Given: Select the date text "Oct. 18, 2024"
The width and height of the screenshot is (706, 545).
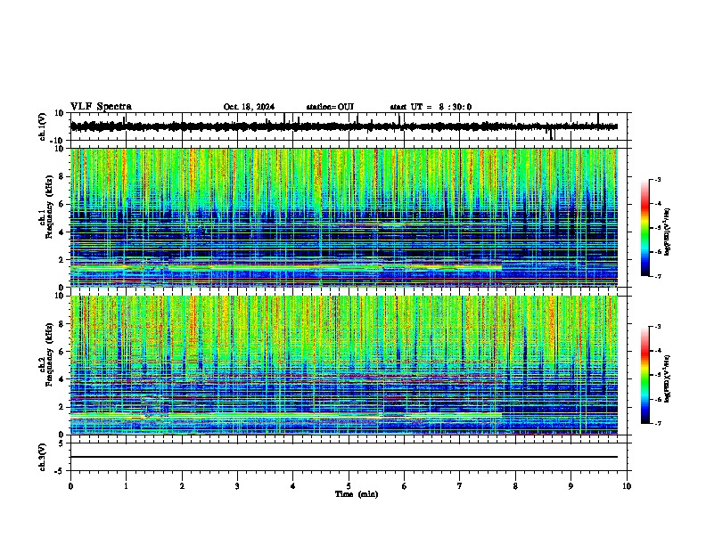Looking at the screenshot, I should pos(249,107).
